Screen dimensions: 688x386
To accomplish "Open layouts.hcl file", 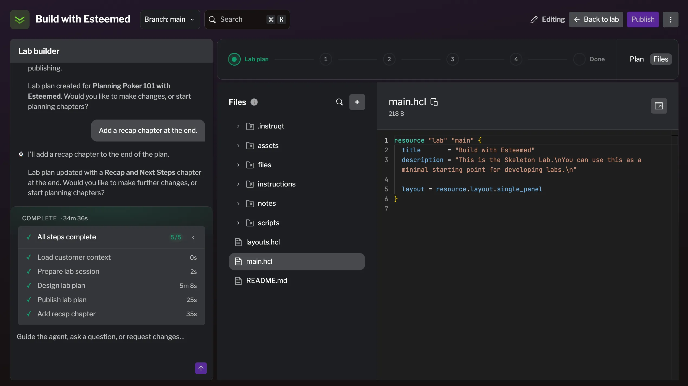I will click(297, 242).
